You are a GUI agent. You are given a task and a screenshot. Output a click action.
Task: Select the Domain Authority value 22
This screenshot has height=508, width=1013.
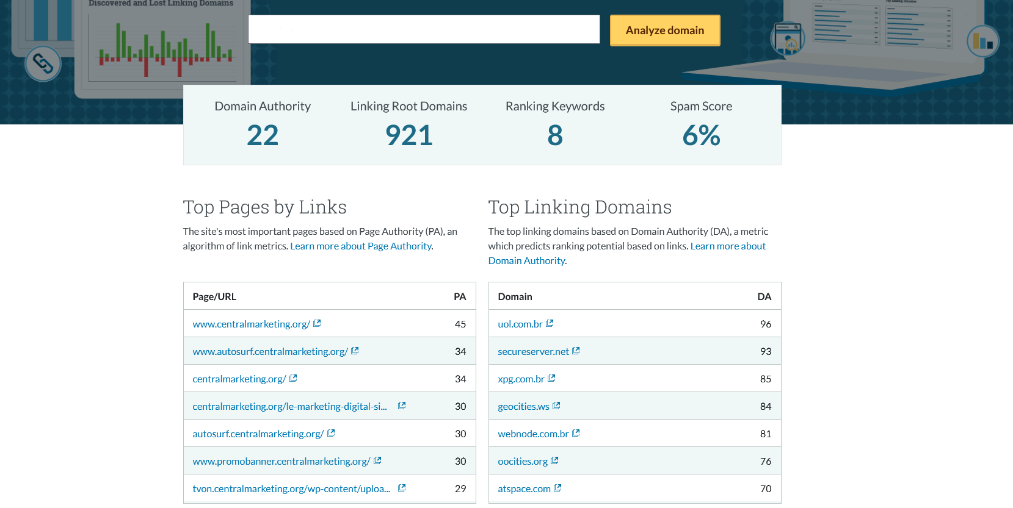pyautogui.click(x=263, y=135)
